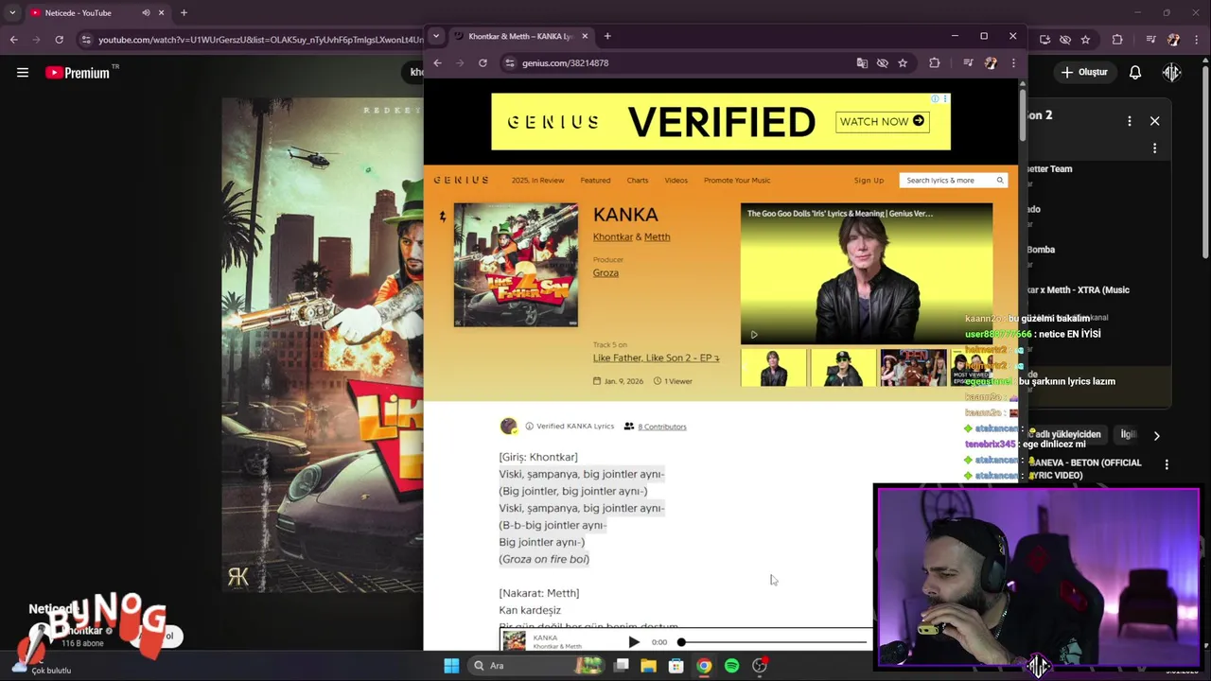
Task: Click the lightning bolt icon beside cover
Action: (x=442, y=217)
